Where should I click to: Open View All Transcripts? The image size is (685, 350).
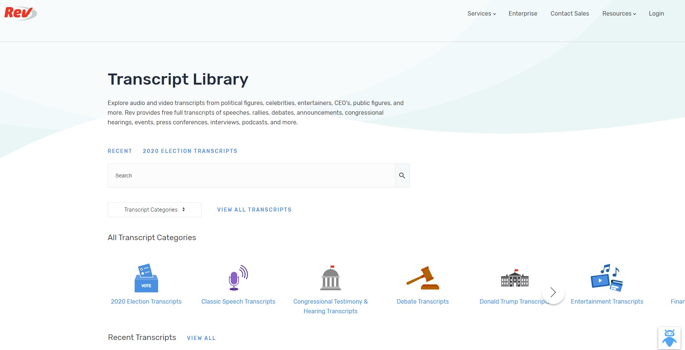point(254,209)
